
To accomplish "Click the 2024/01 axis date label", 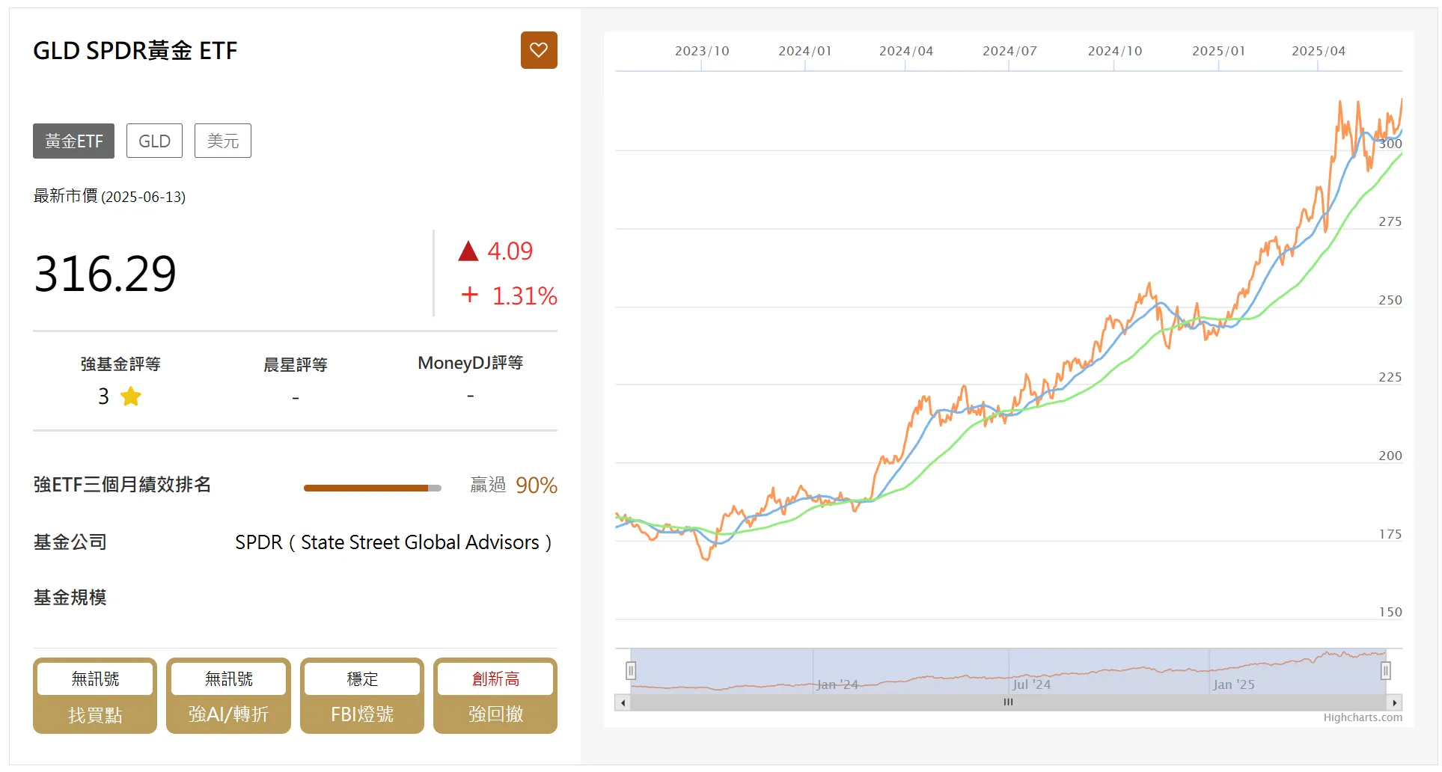I will (805, 51).
